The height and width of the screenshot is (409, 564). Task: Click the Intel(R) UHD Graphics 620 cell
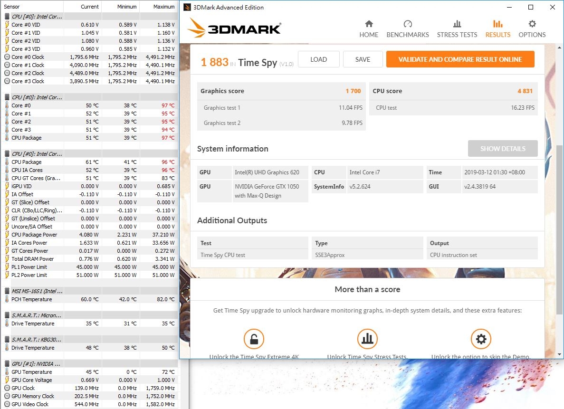click(x=270, y=172)
